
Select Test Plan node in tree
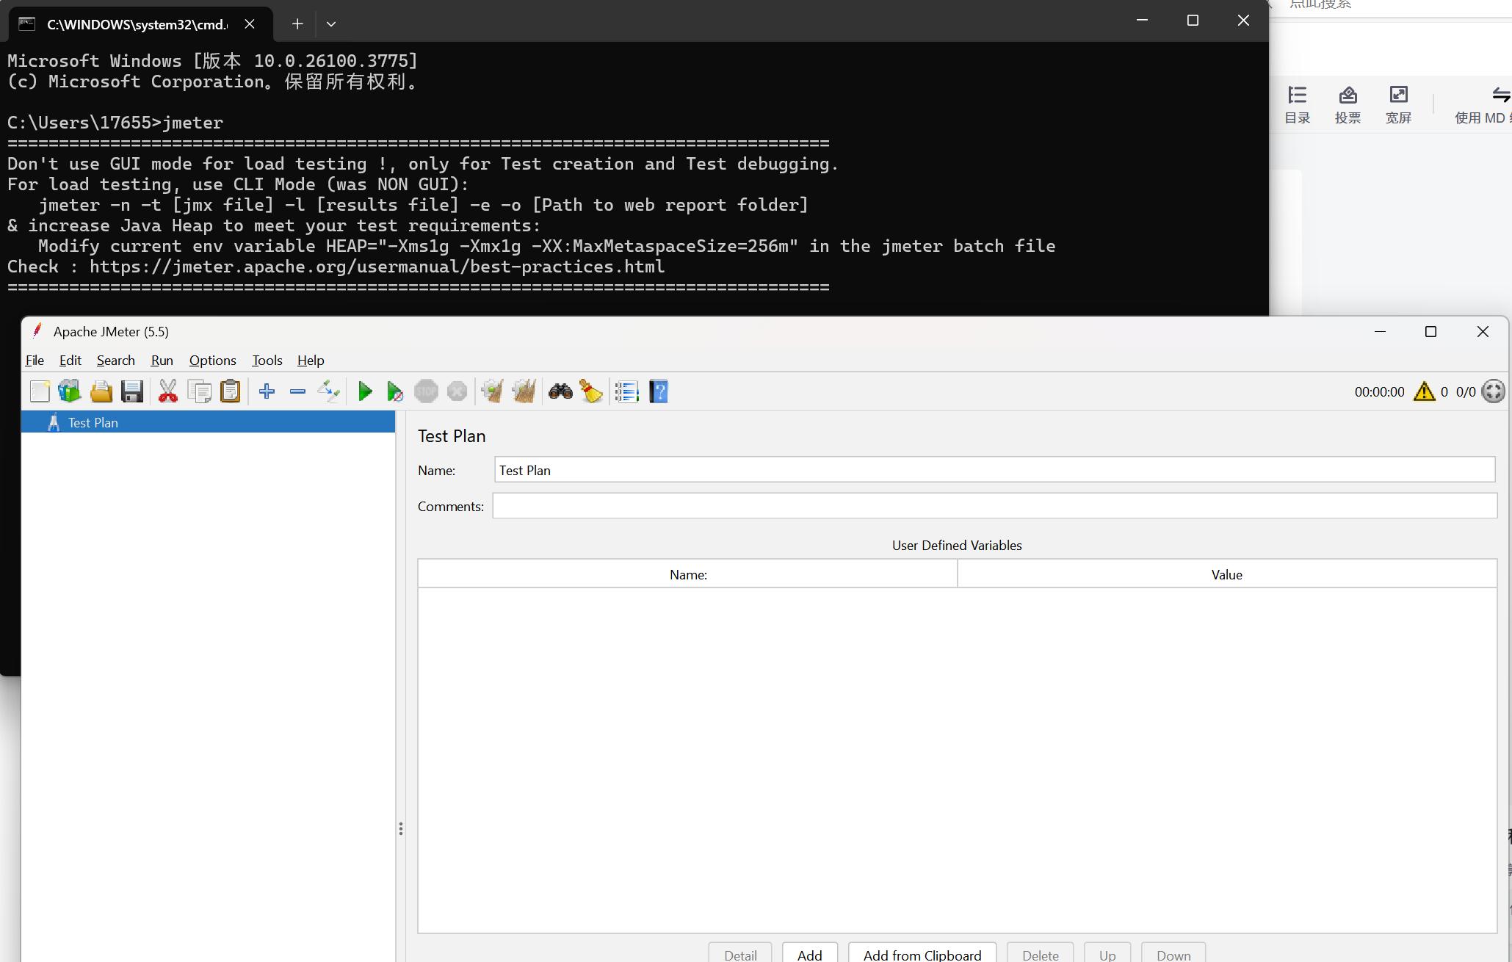(93, 422)
